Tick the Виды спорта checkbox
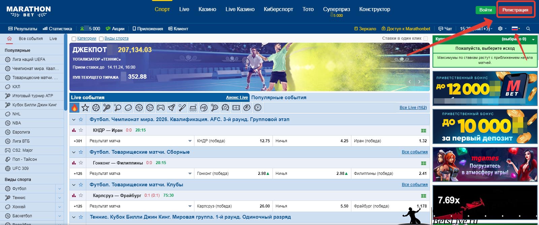539x225 pixels. (101, 39)
